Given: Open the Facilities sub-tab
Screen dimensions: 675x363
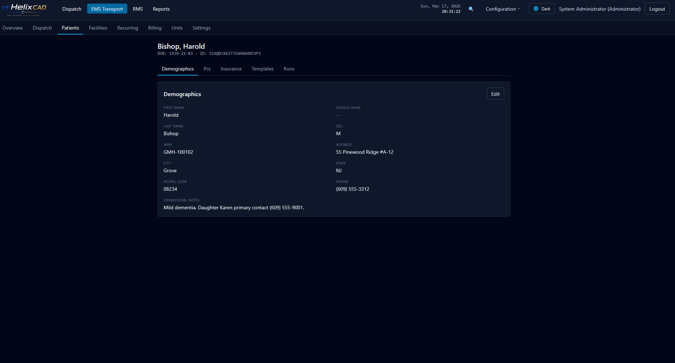Looking at the screenshot, I should point(98,28).
